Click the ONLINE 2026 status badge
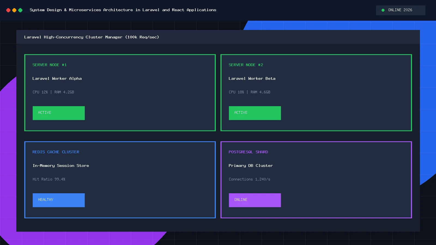 401,10
